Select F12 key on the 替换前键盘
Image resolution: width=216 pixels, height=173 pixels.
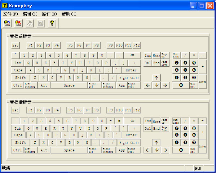point(137,45)
